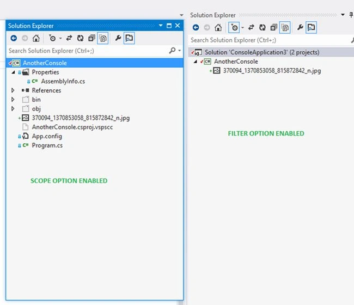This screenshot has width=354, height=305.
Task: Click Collapse All icon in left Solution Explorer
Action: [x=91, y=38]
